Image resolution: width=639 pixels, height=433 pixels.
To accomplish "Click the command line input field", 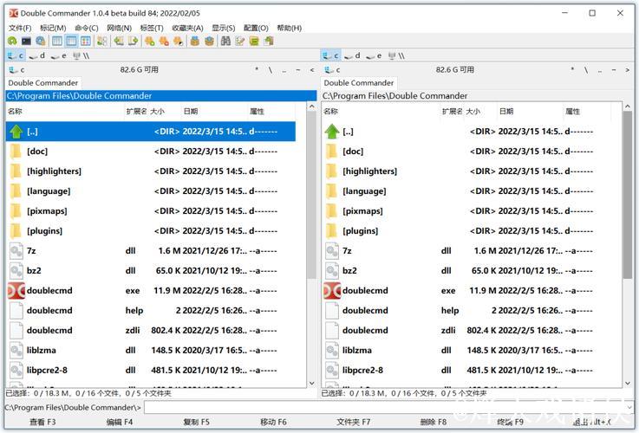I will (x=384, y=407).
